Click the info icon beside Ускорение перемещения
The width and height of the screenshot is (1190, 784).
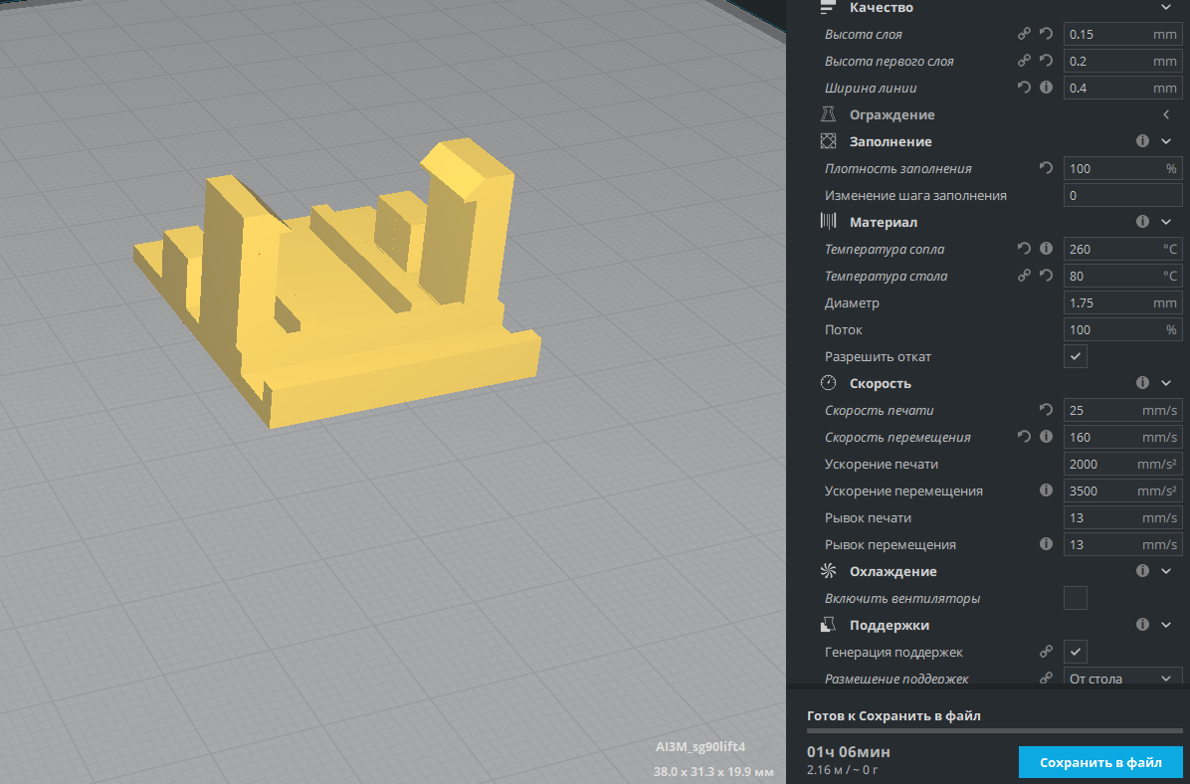coord(1046,490)
